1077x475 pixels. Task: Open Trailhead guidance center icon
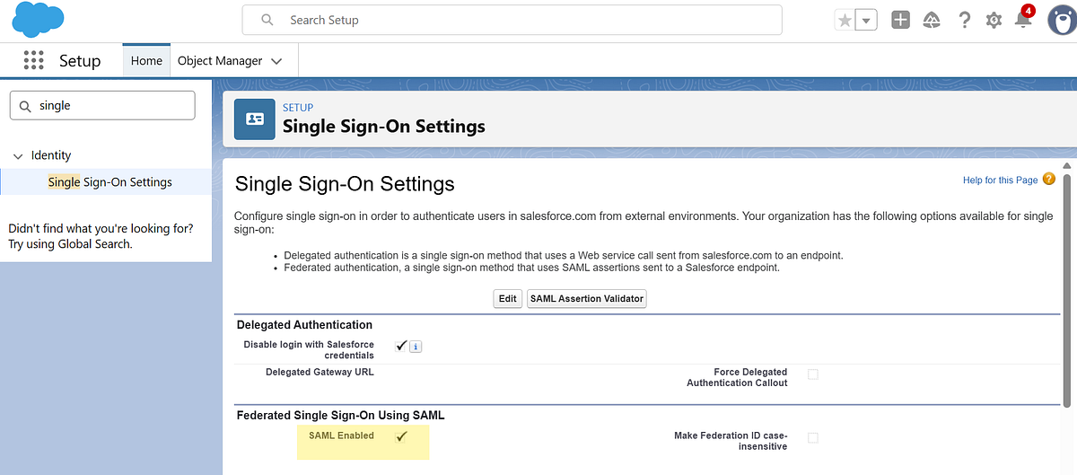click(933, 20)
